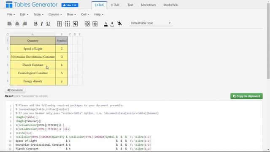Click the \usepackage comment line in result
This screenshot has width=270, height=152.
point(42,109)
